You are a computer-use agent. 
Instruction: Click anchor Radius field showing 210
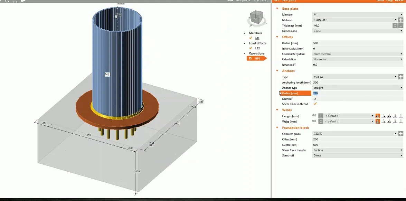coord(358,93)
